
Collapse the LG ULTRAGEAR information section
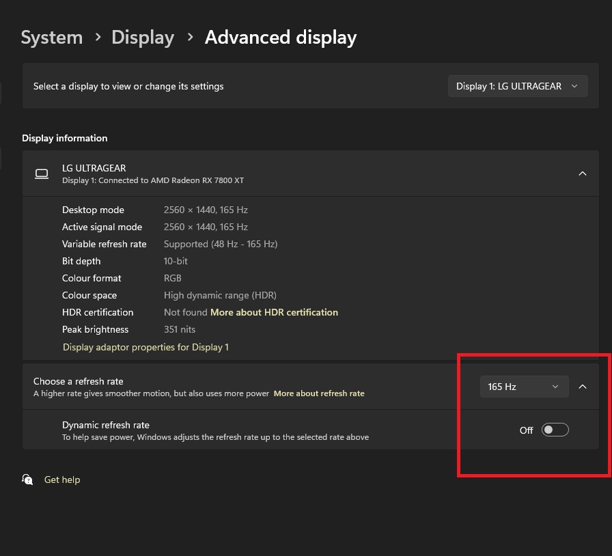(x=583, y=173)
